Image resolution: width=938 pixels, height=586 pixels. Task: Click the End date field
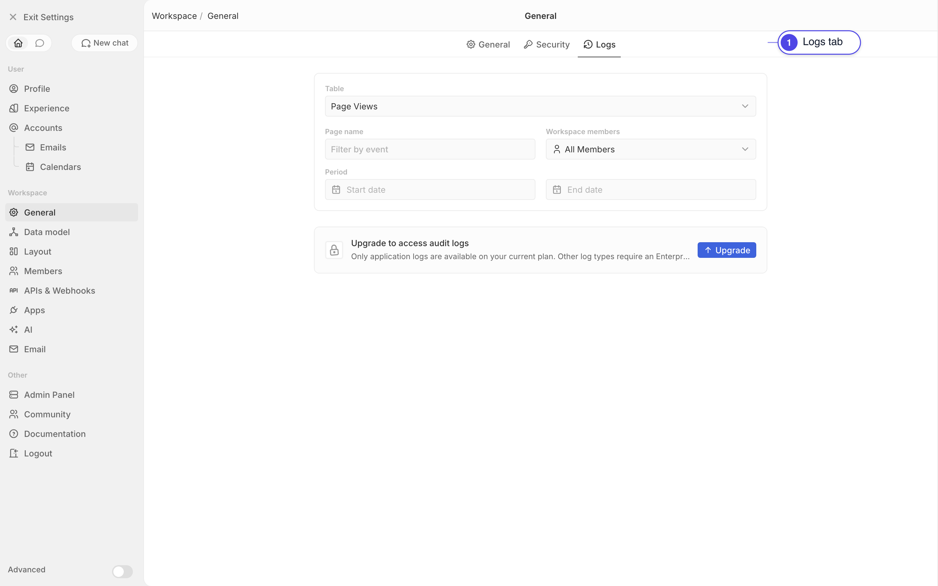(651, 189)
